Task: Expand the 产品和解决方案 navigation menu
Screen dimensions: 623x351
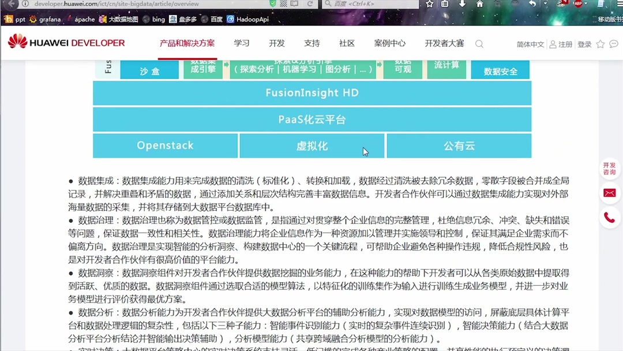Action: click(x=187, y=43)
